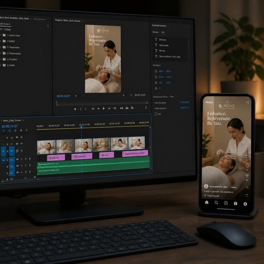Select the Reels_Clinic_Promo timeline tab
Viewport: 264px width, 264px height.
(12, 120)
